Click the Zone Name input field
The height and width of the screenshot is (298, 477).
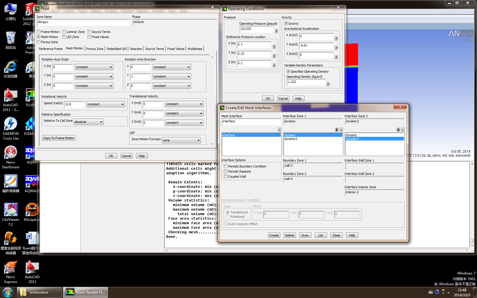83,22
